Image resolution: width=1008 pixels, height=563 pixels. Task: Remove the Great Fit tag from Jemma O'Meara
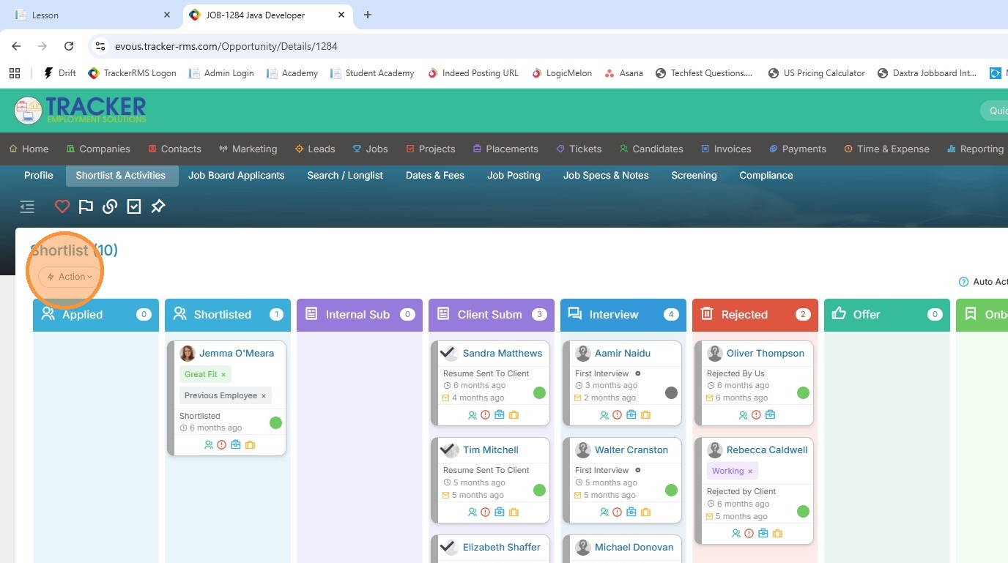click(x=223, y=374)
